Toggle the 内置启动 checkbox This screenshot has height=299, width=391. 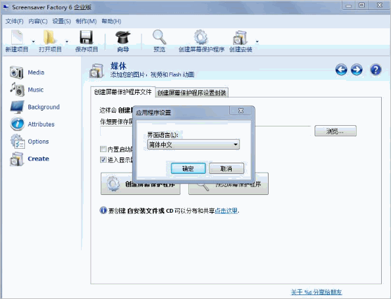pyautogui.click(x=103, y=149)
